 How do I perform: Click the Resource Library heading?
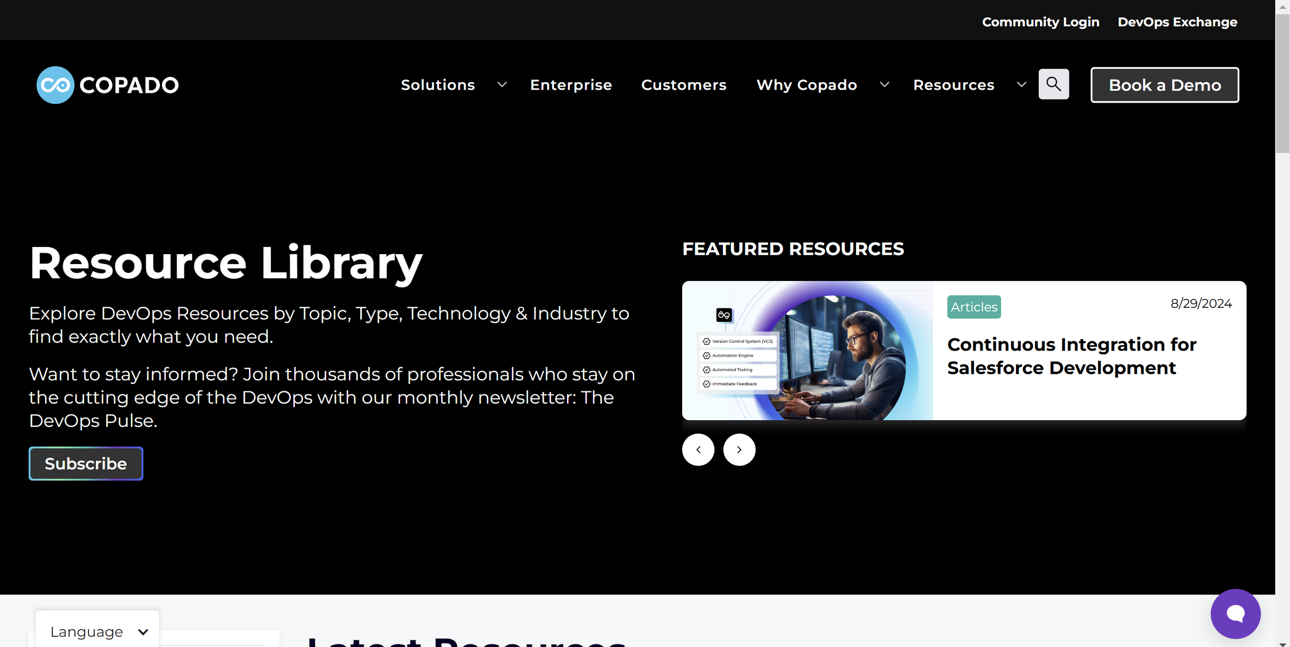[x=225, y=263]
